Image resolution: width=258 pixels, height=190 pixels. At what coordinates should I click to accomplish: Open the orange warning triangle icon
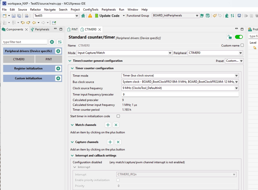(x=90, y=16)
